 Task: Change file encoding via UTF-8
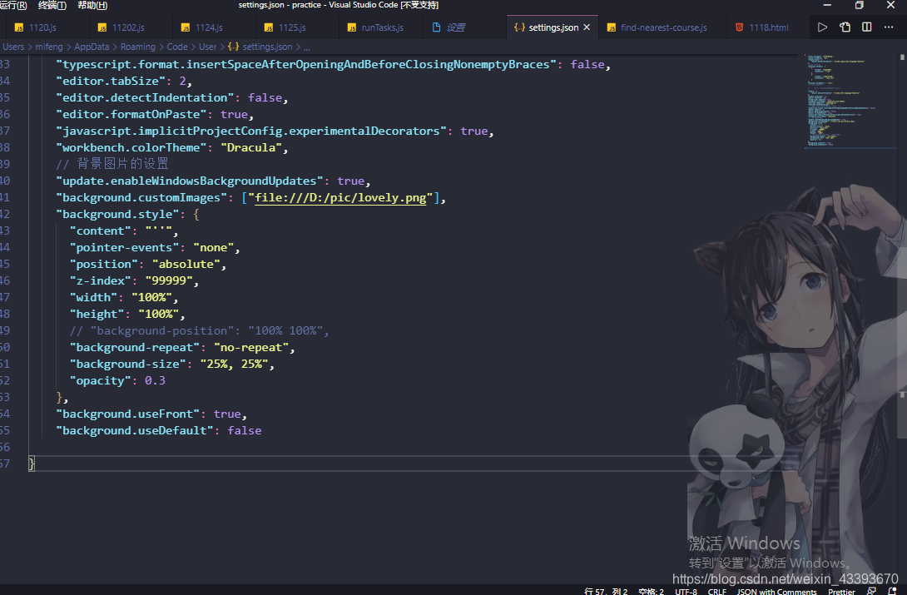686,591
